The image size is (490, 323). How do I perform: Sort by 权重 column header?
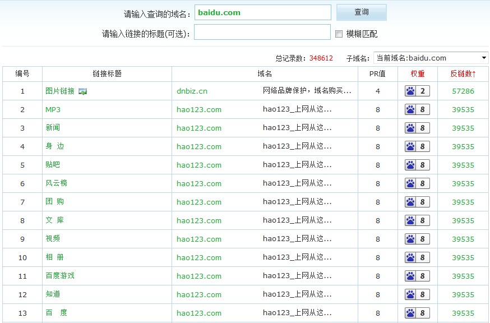click(417, 73)
